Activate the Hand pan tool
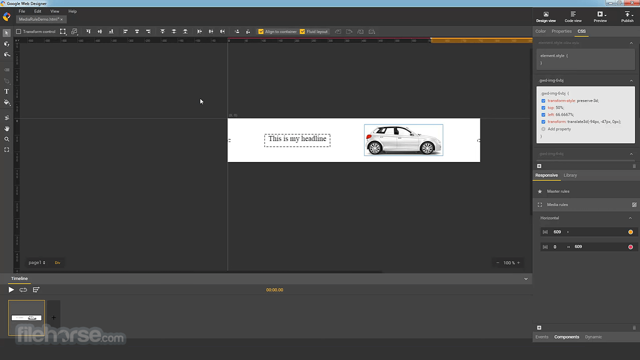The width and height of the screenshot is (640, 360). click(x=7, y=128)
